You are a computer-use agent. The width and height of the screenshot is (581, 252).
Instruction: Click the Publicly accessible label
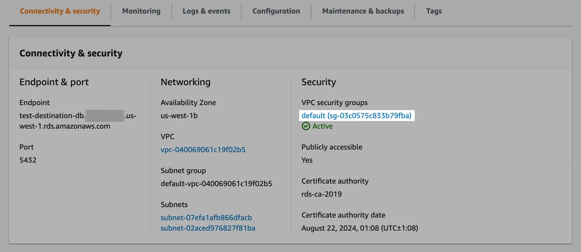332,147
